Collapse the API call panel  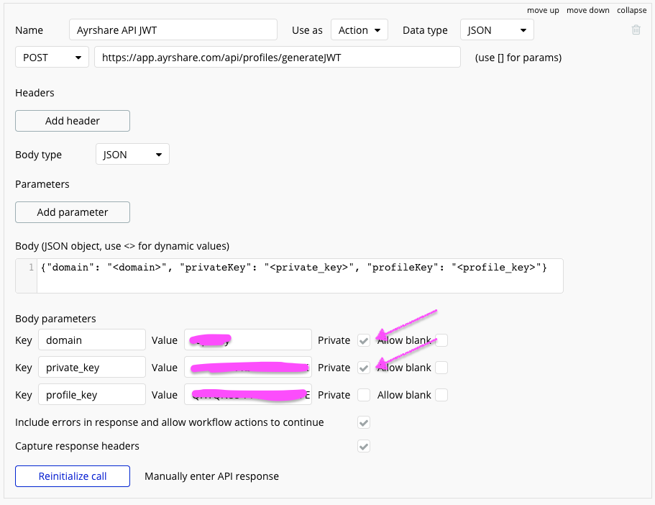coord(631,10)
